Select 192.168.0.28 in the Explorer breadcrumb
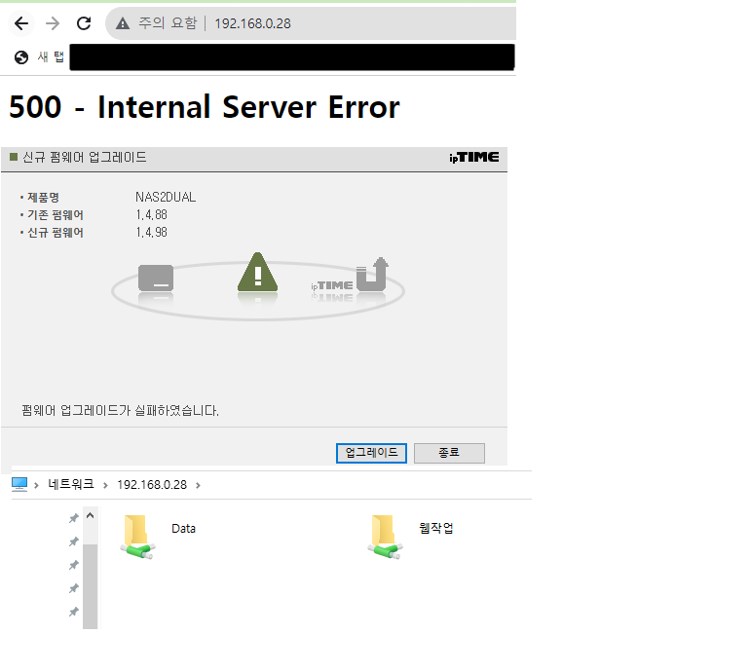Image resolution: width=750 pixels, height=672 pixels. point(152,484)
